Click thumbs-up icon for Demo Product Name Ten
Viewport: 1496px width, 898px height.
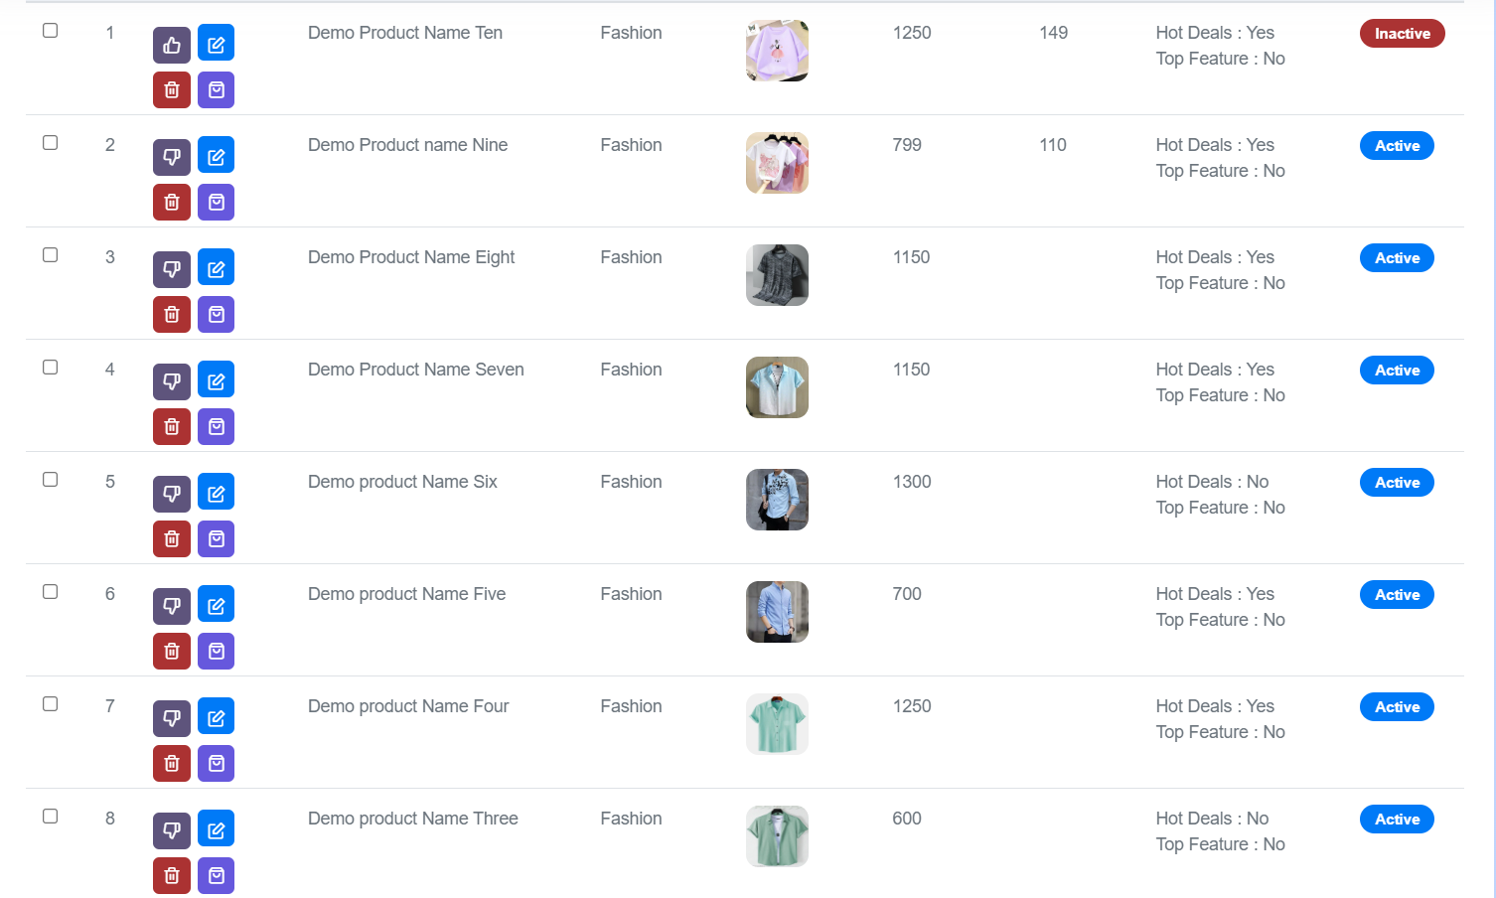pos(172,44)
